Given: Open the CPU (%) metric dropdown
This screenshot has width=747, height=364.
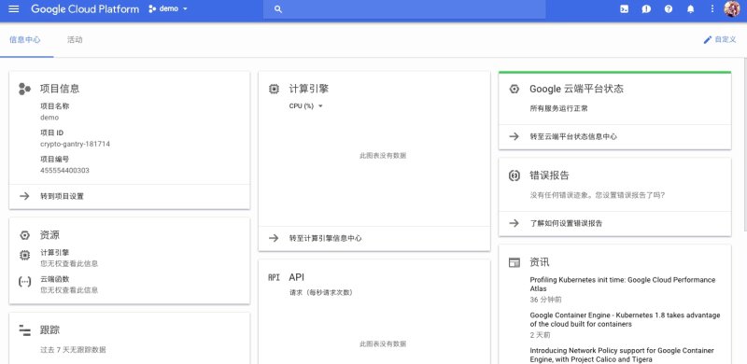Looking at the screenshot, I should tap(306, 106).
